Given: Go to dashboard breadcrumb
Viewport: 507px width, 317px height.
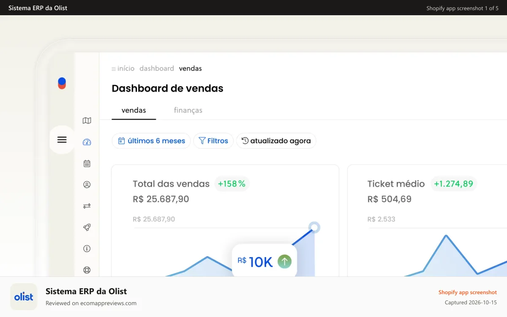Looking at the screenshot, I should point(157,68).
